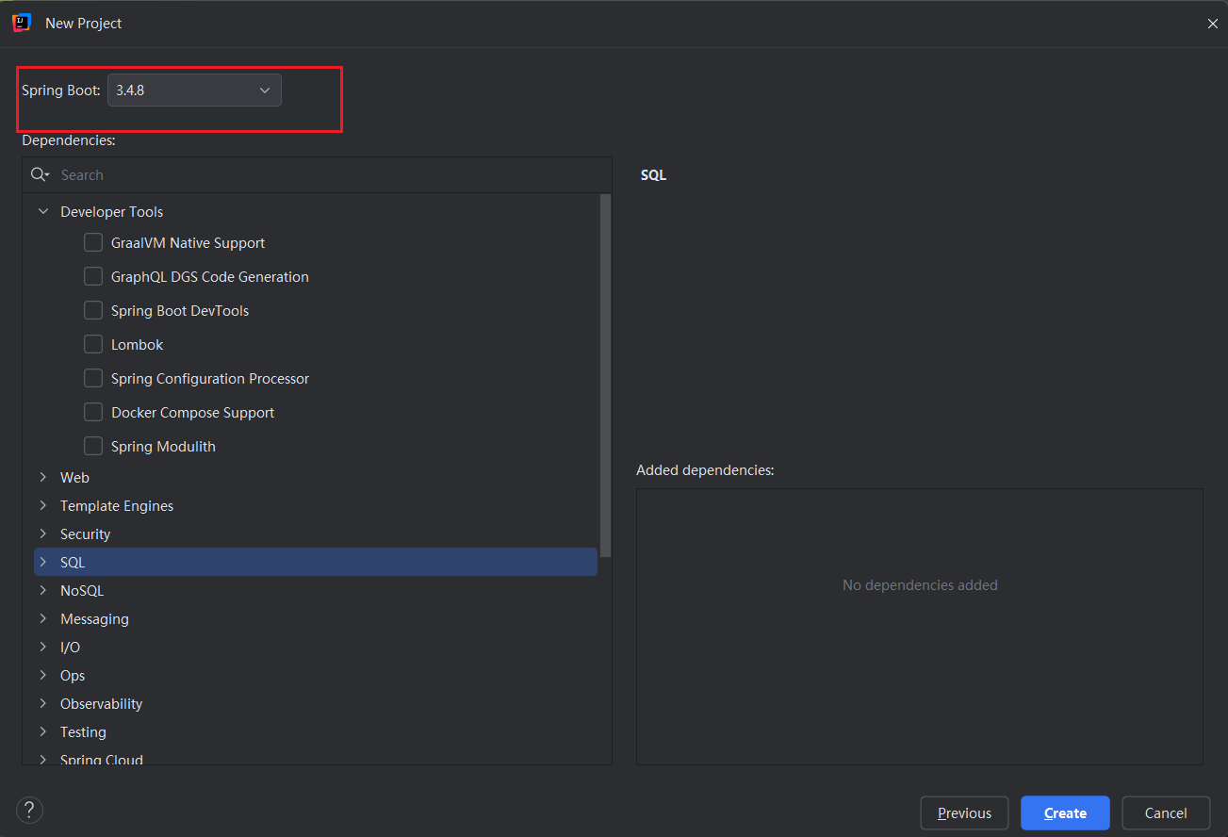Select the Spring Modulith checkbox
This screenshot has width=1228, height=837.
93,446
